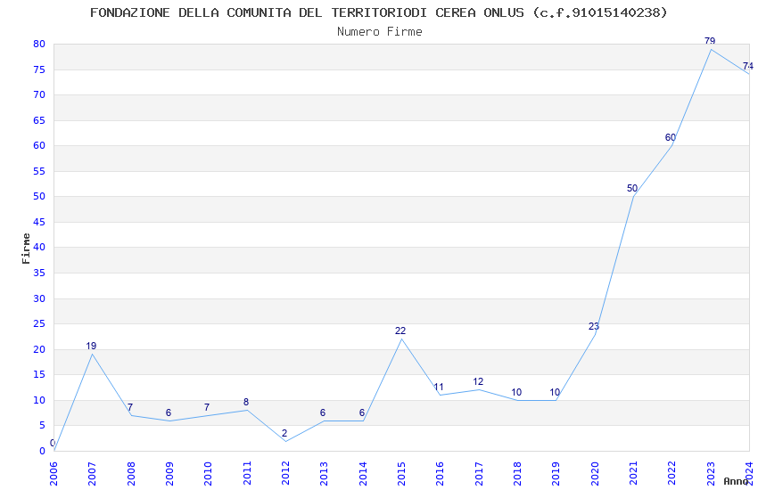Click the data point labeled 12
This screenshot has height=490, width=758.
[479, 389]
